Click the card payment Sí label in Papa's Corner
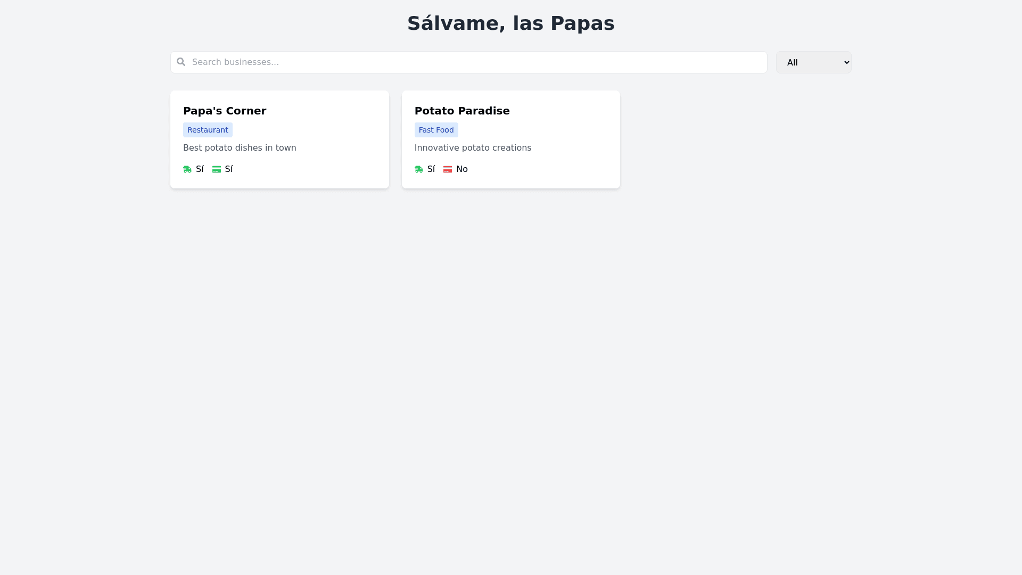Image resolution: width=1022 pixels, height=575 pixels. tap(229, 169)
